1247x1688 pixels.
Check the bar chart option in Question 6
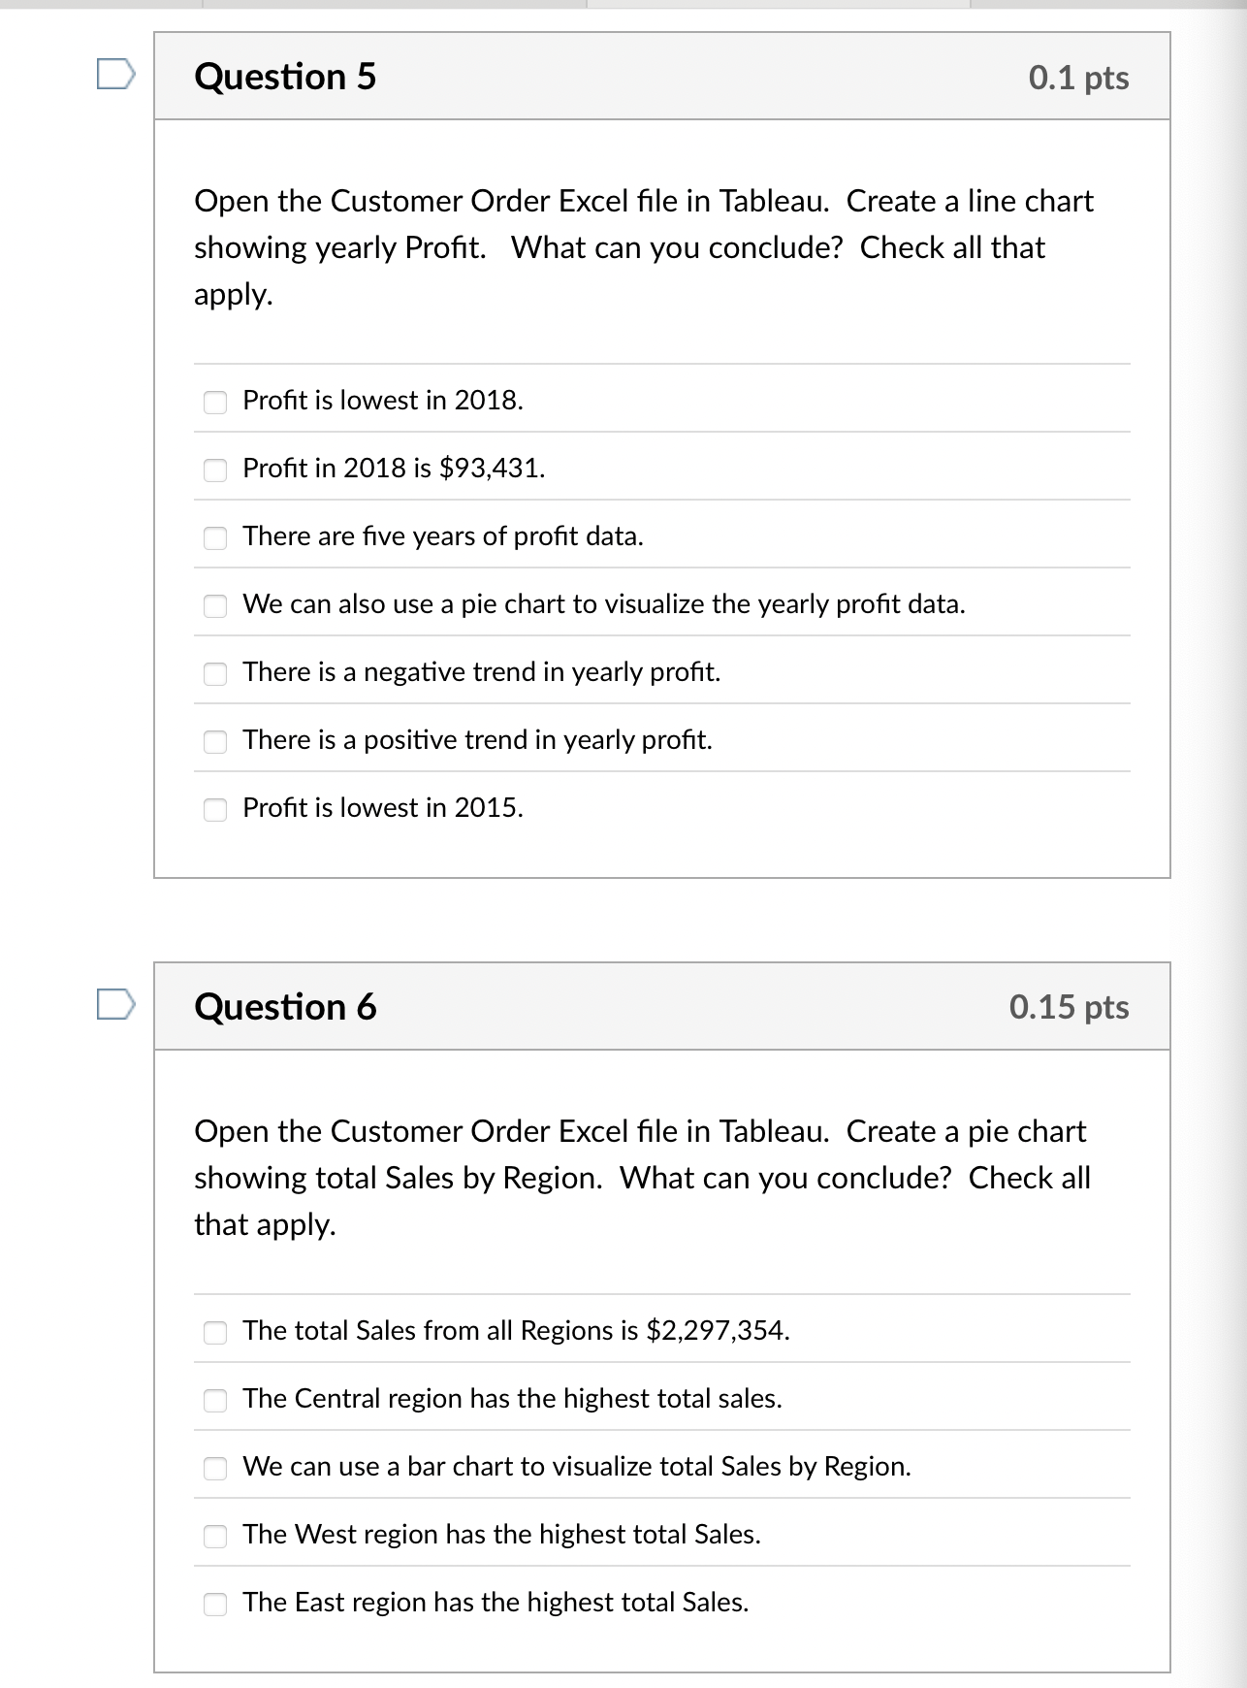(213, 1471)
